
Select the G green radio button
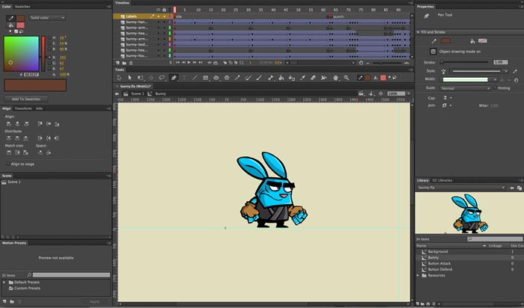49,63
